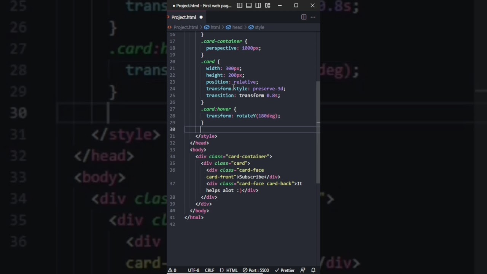Toggle primary side bar layout icon
The height and width of the screenshot is (274, 487).
click(x=240, y=5)
